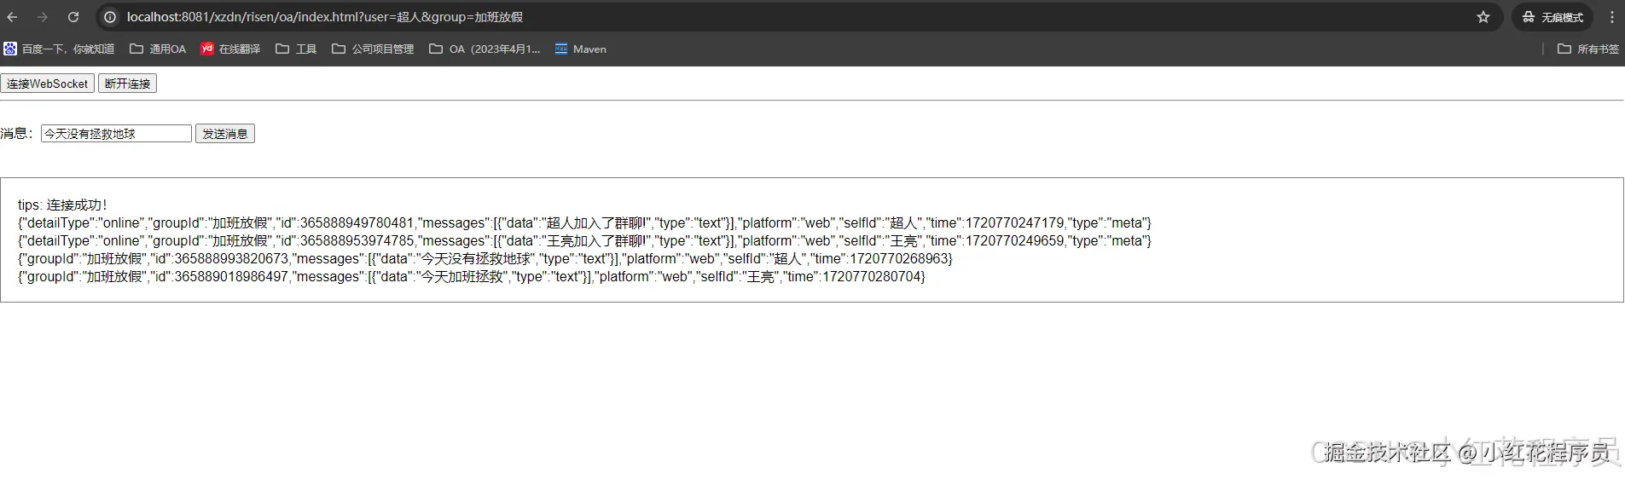Screen dimensions: 1625x479
Task: Expand the 公司项目管理 bookmark folder
Action: [373, 49]
